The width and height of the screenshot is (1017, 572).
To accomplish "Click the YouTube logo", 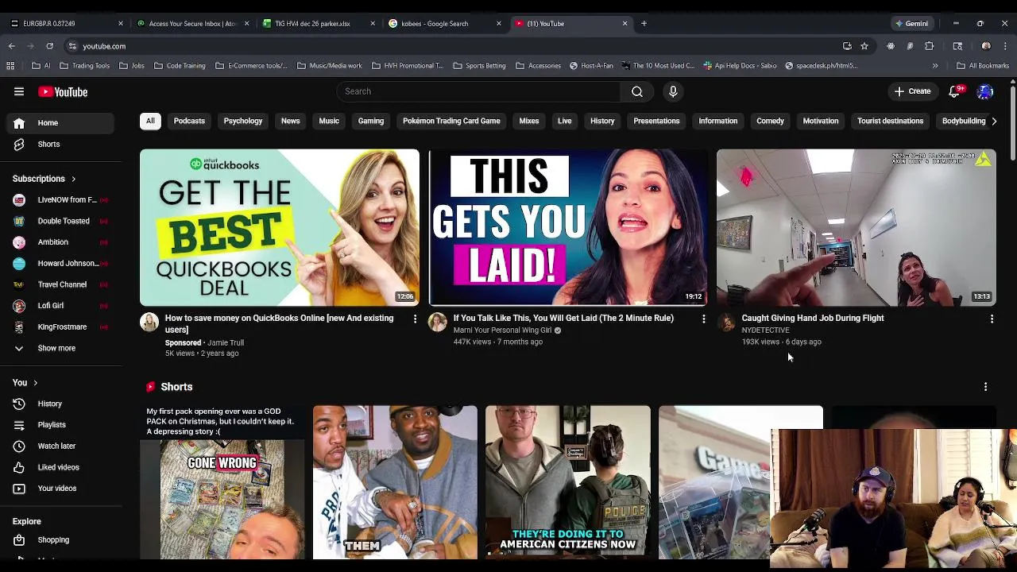I will point(63,92).
